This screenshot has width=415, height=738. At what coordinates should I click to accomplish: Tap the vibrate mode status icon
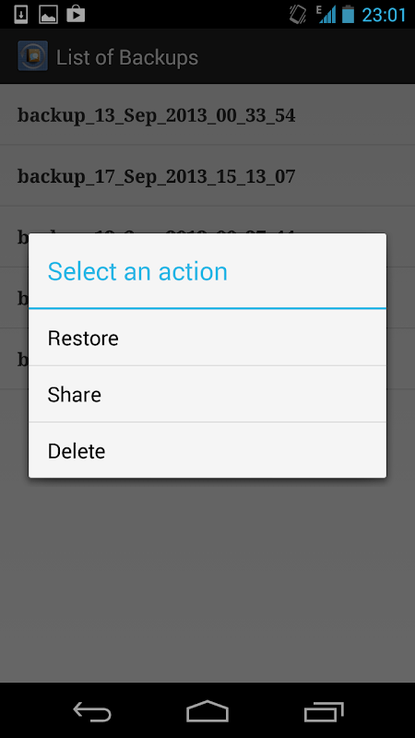pos(297,14)
